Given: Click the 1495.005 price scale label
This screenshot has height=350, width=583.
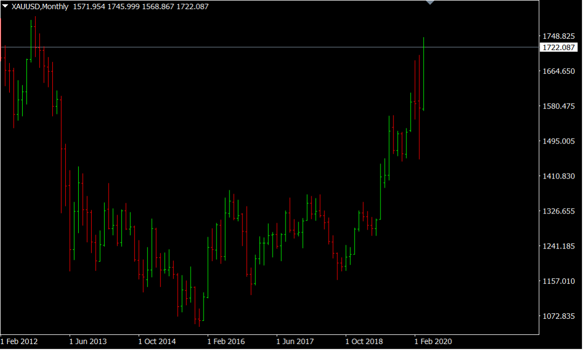Looking at the screenshot, I should [559, 141].
